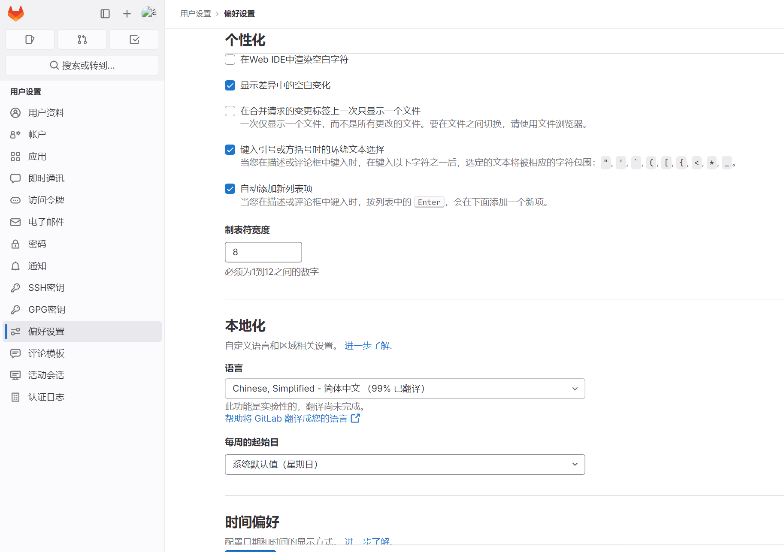Click 搜索或转到 search button
784x552 pixels.
pyautogui.click(x=82, y=65)
